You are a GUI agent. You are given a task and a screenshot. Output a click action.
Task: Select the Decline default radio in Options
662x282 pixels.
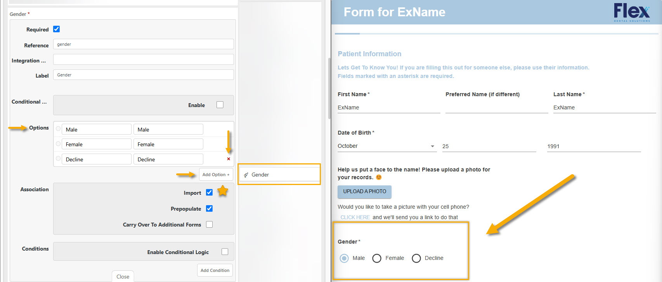pos(58,159)
